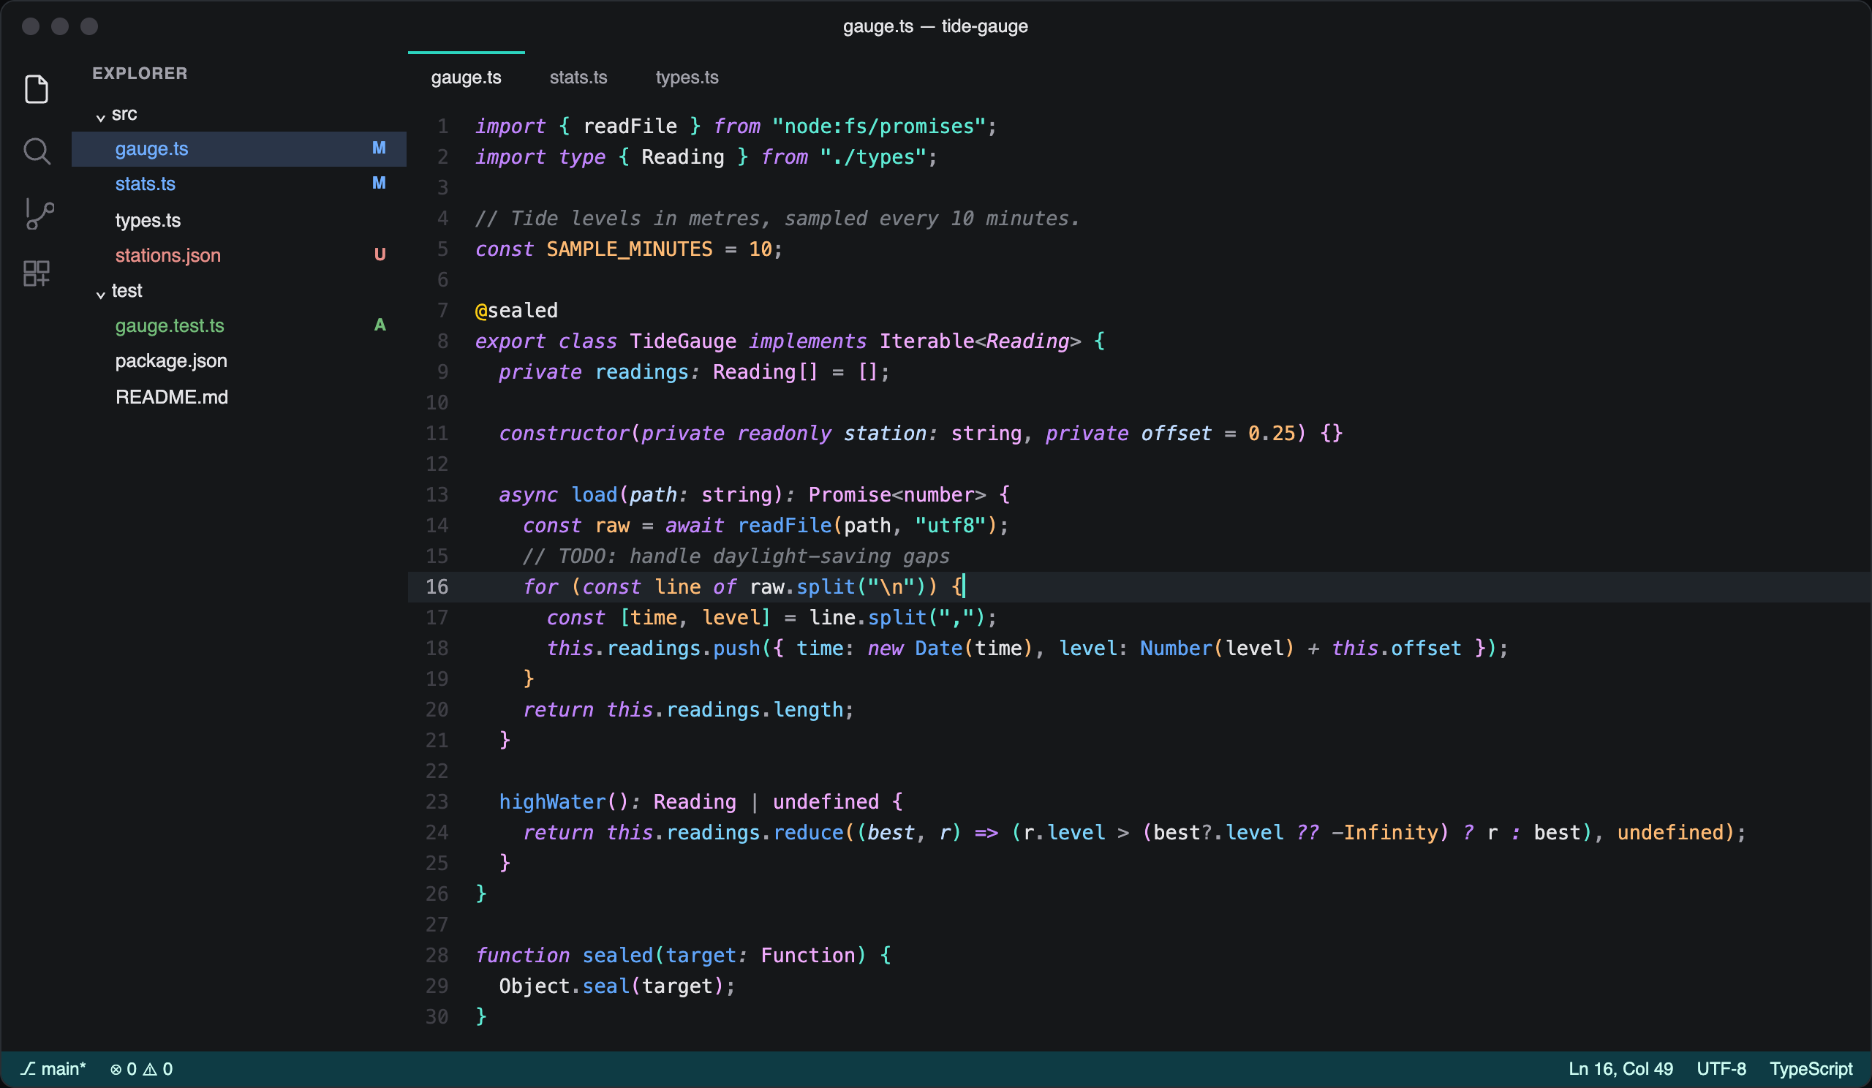Viewport: 1872px width, 1088px height.
Task: Open the Search magnifier in activity bar
Action: [37, 151]
